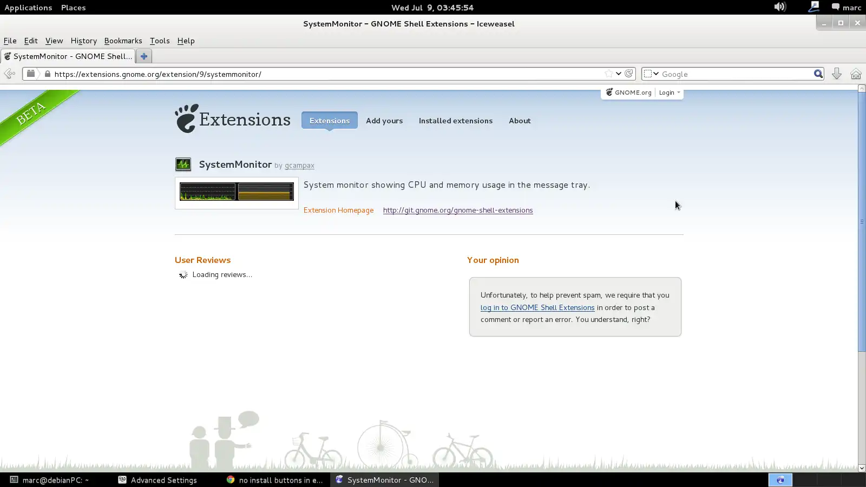Click the GNOME.org link at top
The image size is (866, 487).
(628, 93)
